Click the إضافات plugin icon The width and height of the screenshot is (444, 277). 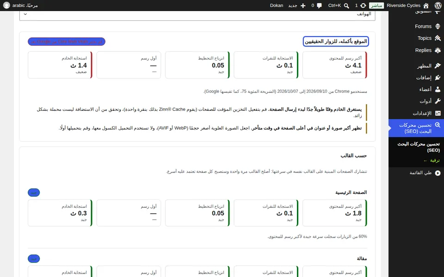coord(438,78)
